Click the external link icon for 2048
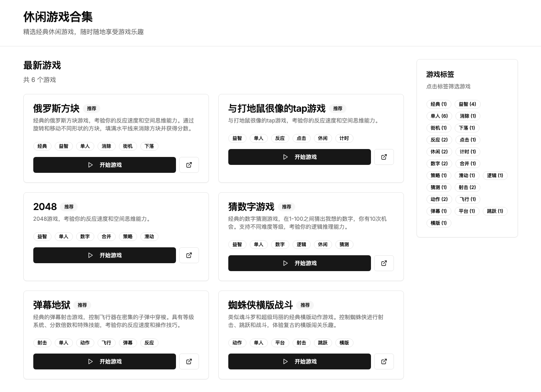 tap(189, 255)
